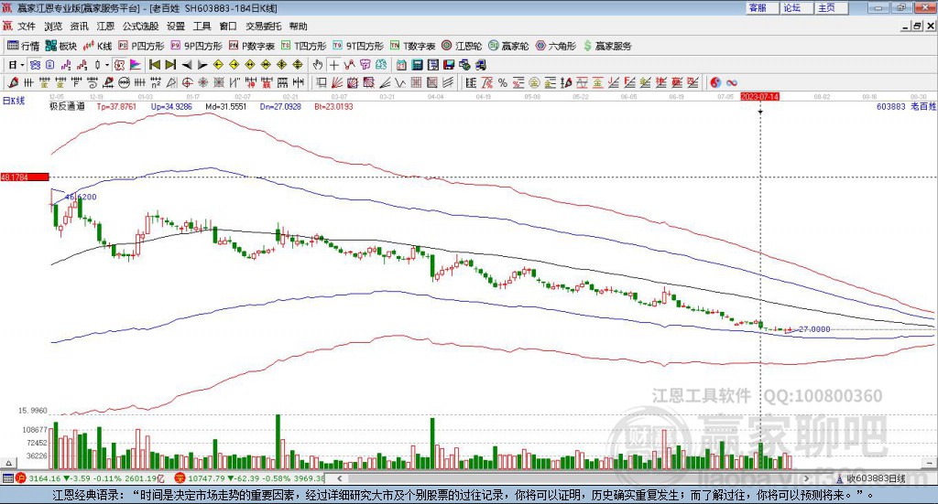Open the 日 period dropdown arrow
The width and height of the screenshot is (938, 504).
pyautogui.click(x=22, y=65)
